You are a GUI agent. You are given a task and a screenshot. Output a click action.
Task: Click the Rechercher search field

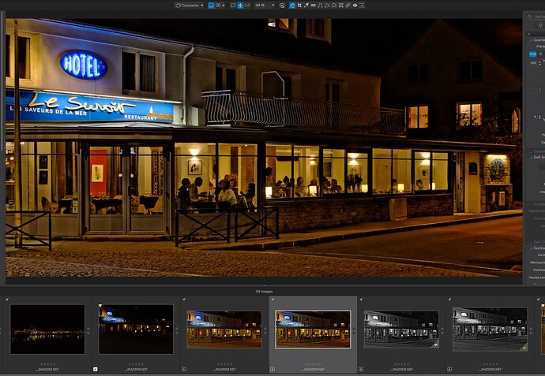[x=538, y=15]
